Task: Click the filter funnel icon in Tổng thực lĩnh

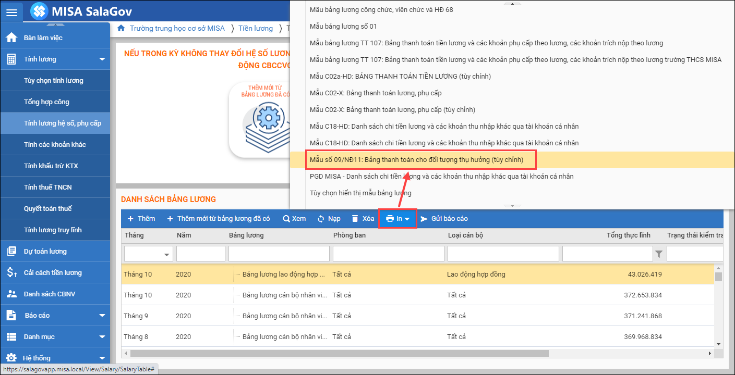Action: (659, 254)
